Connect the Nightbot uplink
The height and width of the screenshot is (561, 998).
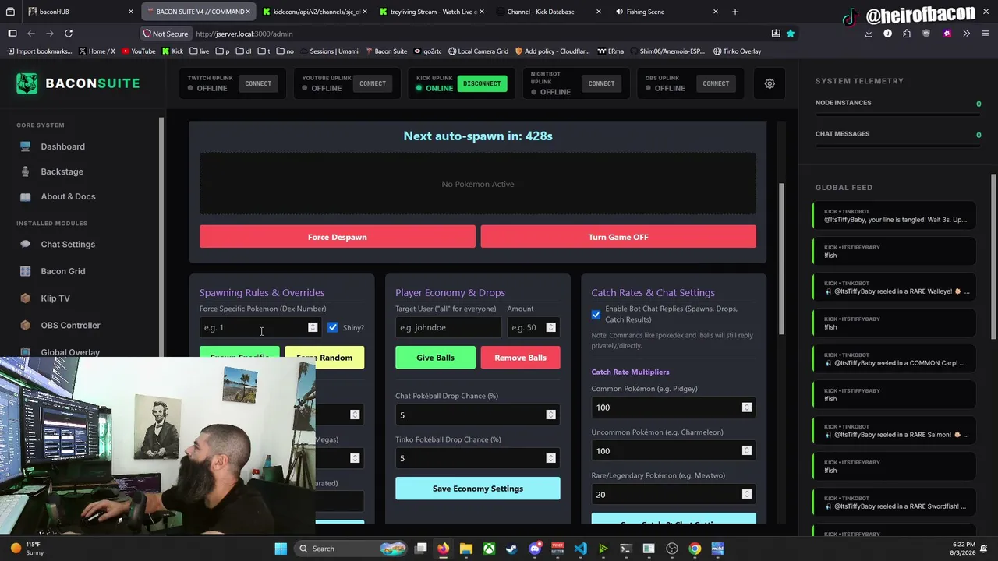coord(601,83)
